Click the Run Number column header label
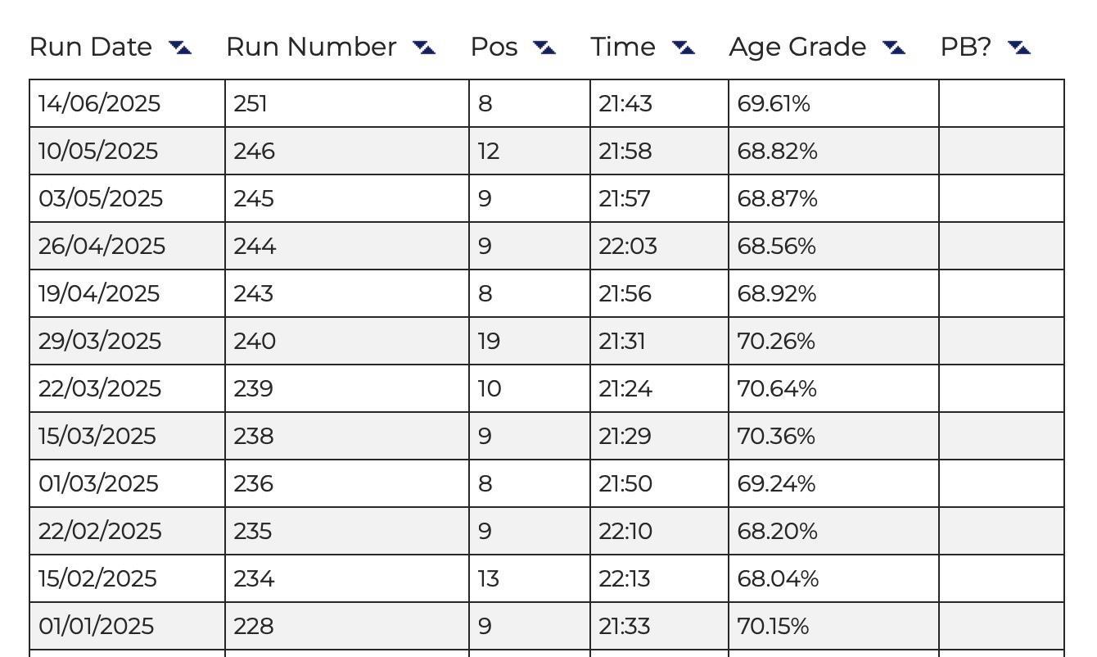Viewport: 1097px width, 657px height. tap(311, 48)
